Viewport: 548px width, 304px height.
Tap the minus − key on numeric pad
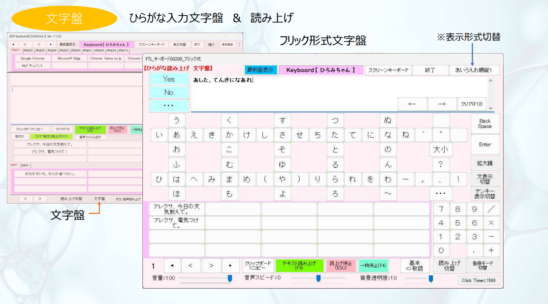pyautogui.click(x=491, y=237)
